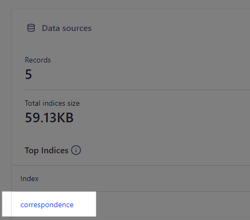The width and height of the screenshot is (250, 220).
Task: Open the Top Indices info icon
Action: point(76,150)
